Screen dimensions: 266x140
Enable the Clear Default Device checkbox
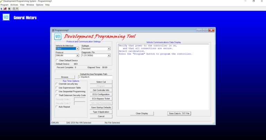(57, 60)
